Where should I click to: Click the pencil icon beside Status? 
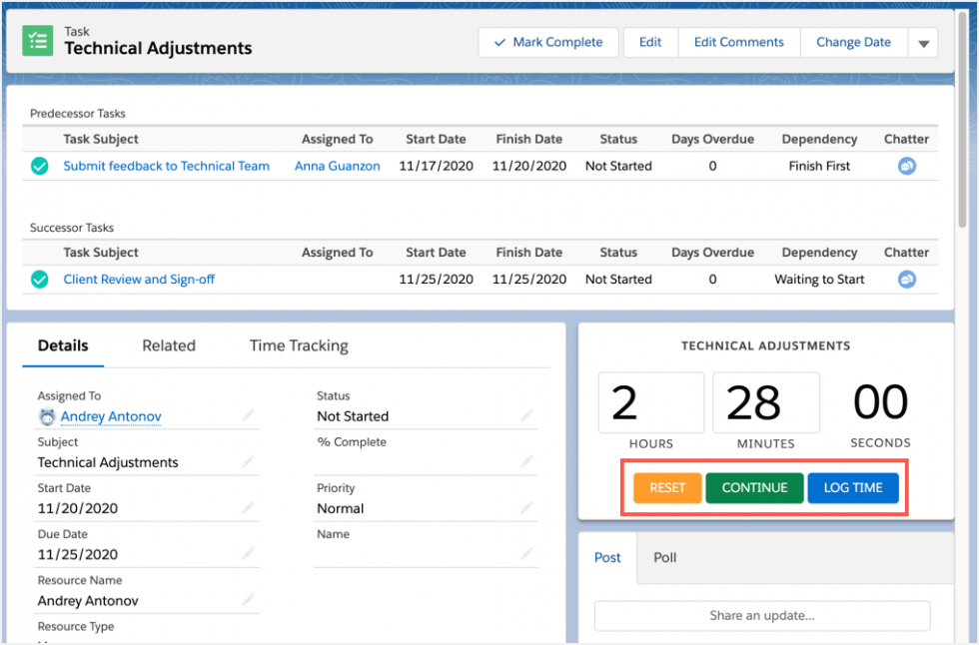tap(526, 414)
